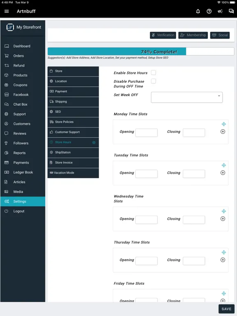Add another Monday time slot
The image size is (237, 316).
[223, 132]
